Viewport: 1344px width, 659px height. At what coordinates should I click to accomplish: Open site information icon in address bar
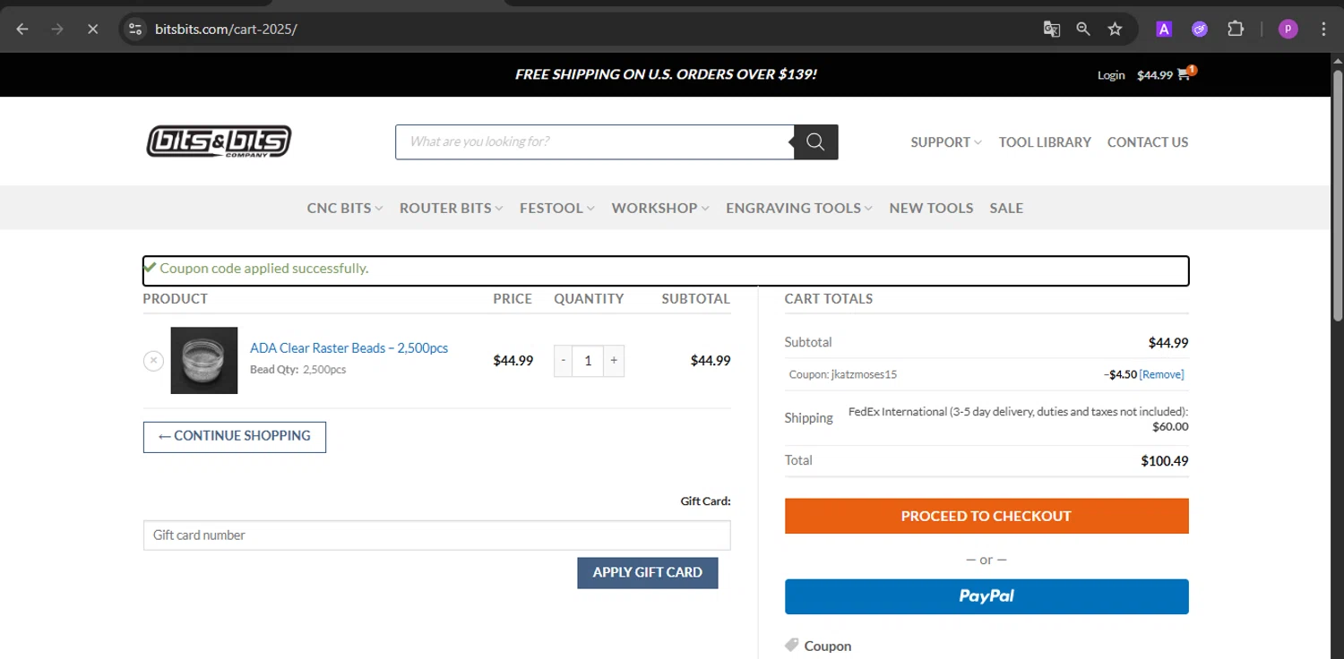coord(135,29)
